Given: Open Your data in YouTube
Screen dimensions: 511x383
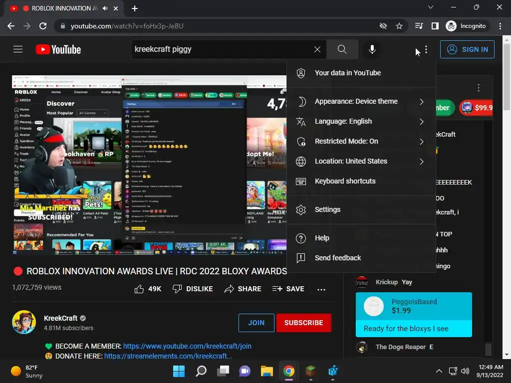Looking at the screenshot, I should click(x=361, y=73).
